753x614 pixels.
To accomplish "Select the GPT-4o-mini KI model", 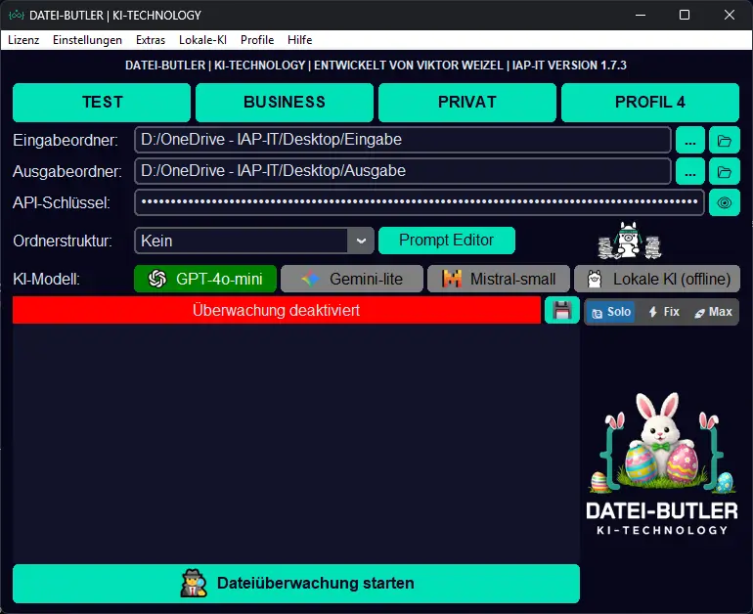I will [205, 279].
